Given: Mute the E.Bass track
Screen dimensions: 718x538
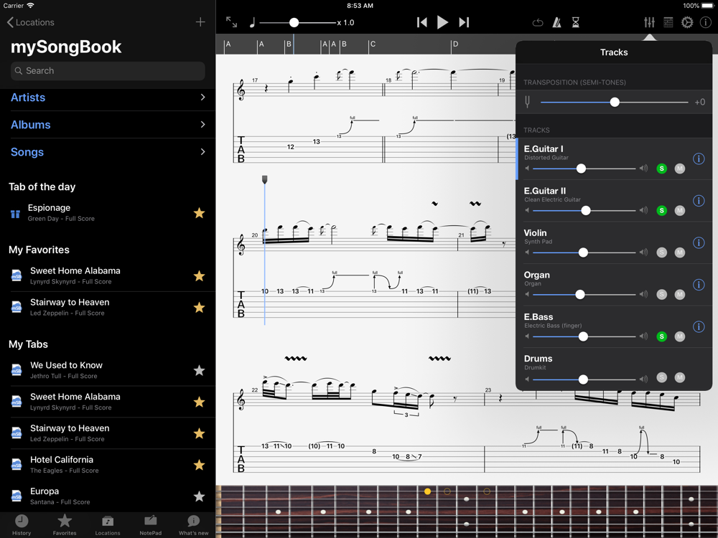Looking at the screenshot, I should [x=680, y=336].
